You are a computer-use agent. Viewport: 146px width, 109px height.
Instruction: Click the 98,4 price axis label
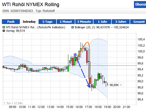click(140, 99)
